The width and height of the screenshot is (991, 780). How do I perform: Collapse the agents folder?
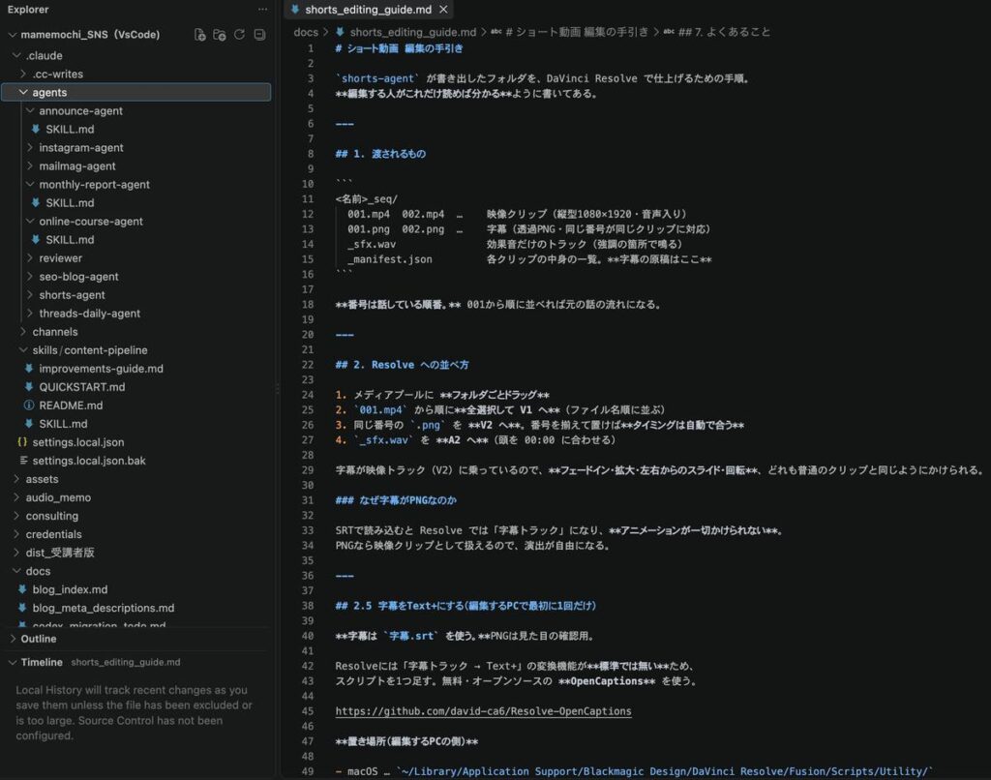click(x=23, y=92)
